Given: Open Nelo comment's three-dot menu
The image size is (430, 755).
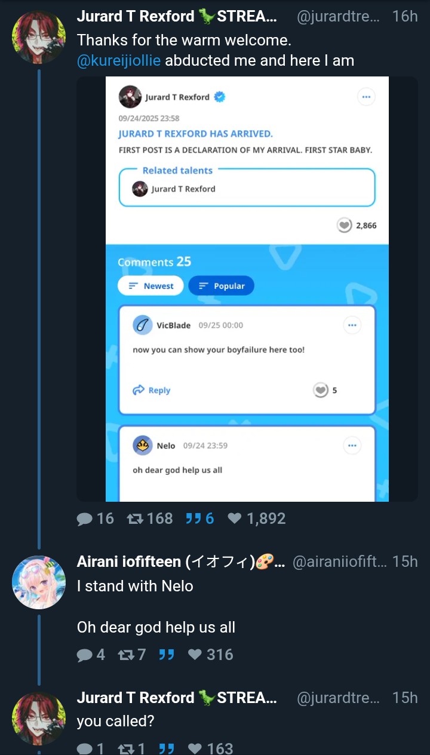Looking at the screenshot, I should 352,446.
